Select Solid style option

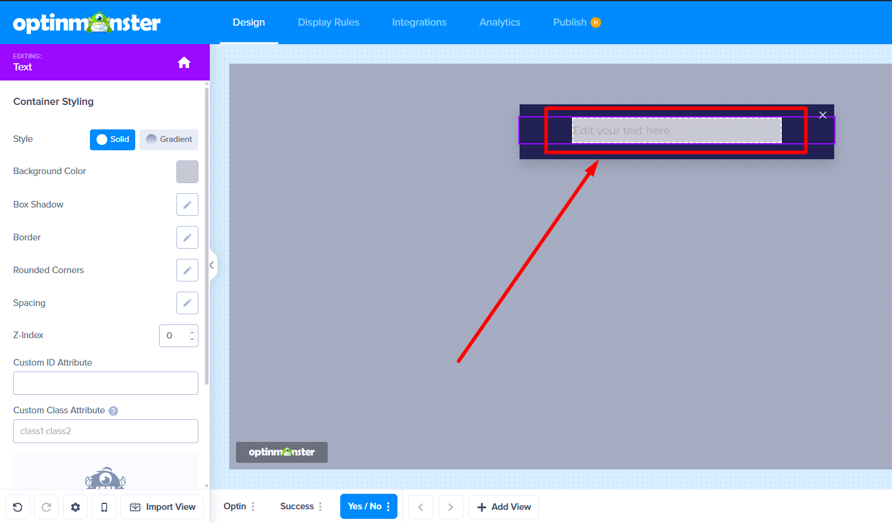pos(113,140)
